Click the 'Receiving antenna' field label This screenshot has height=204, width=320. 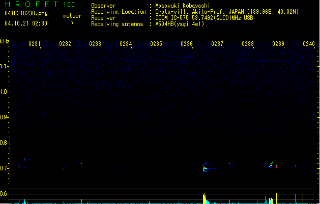point(117,24)
